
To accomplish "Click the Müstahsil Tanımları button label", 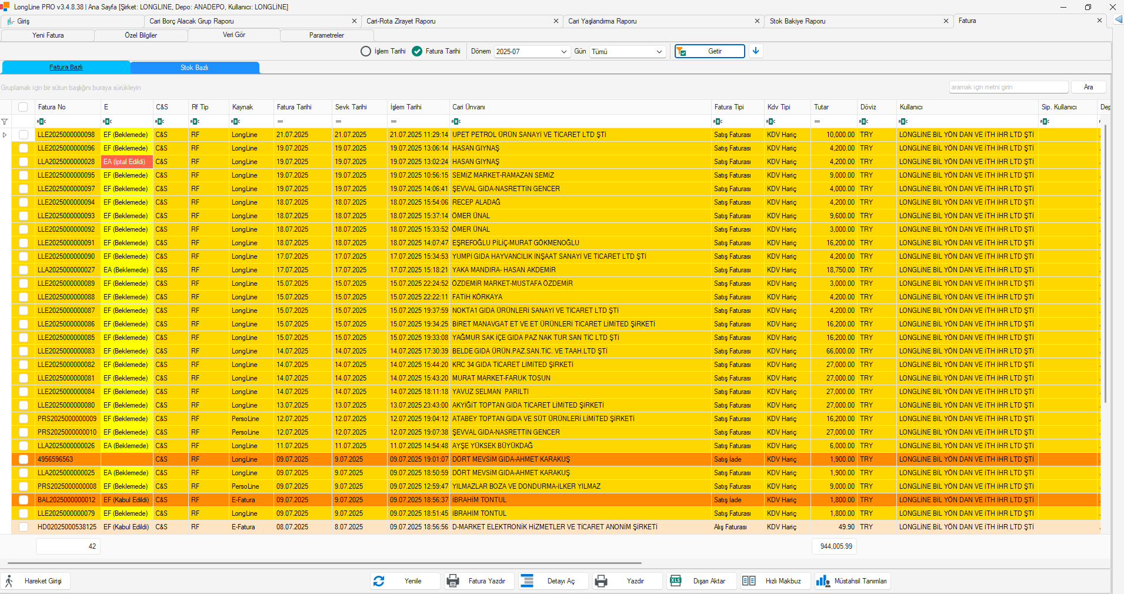I will click(x=860, y=581).
